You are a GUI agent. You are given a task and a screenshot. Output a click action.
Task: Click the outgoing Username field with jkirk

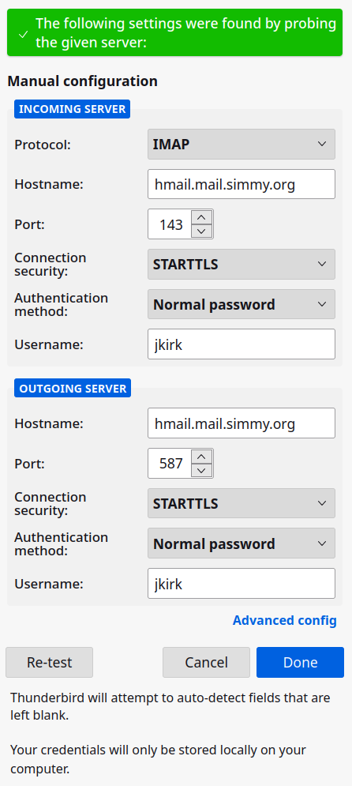tap(242, 584)
